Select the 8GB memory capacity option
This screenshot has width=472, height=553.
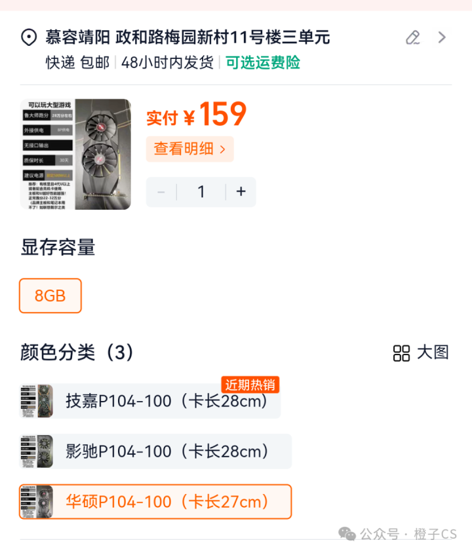(x=50, y=296)
